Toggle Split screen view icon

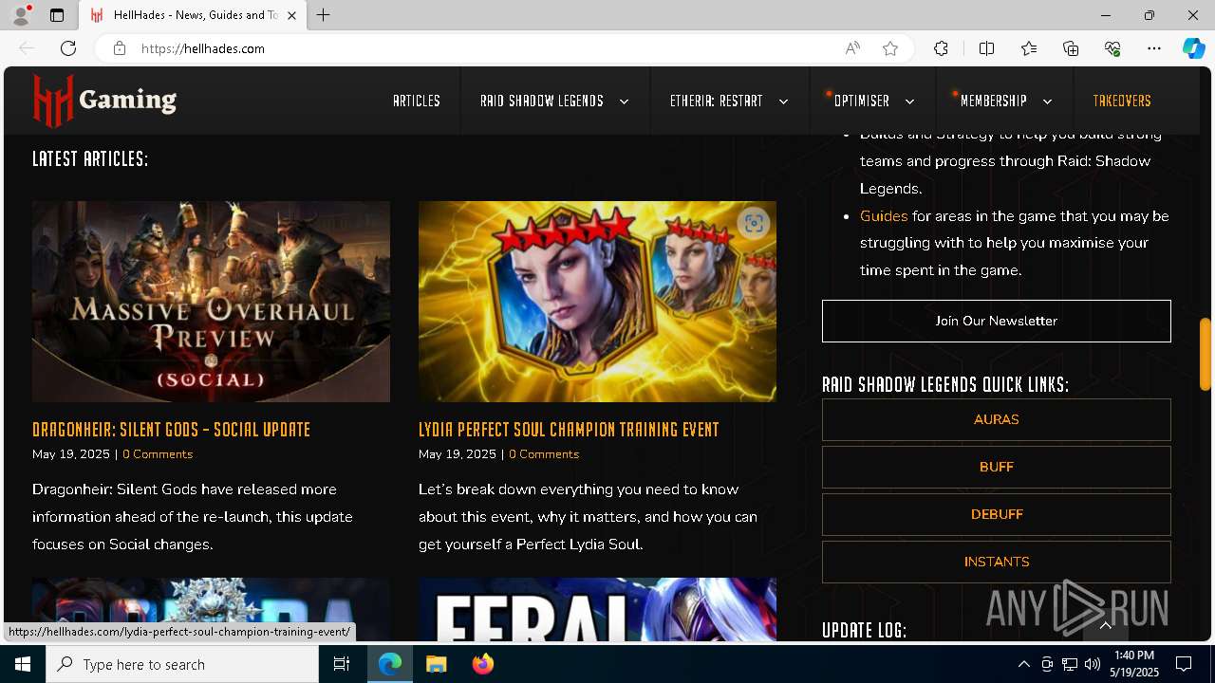[x=986, y=48]
